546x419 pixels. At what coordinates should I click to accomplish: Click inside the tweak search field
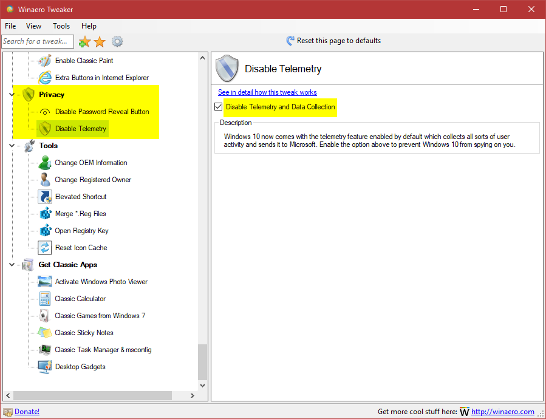pyautogui.click(x=36, y=41)
